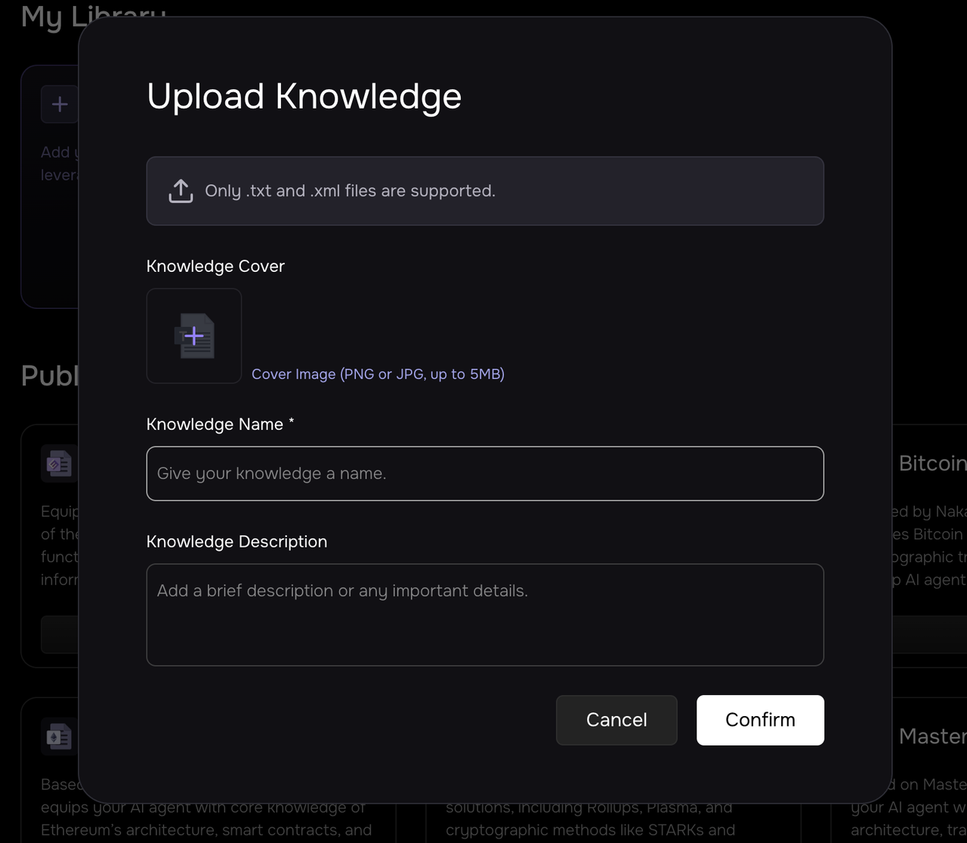The height and width of the screenshot is (843, 967).
Task: Click the document icon left of the Bitcoin row
Action: pyautogui.click(x=59, y=464)
